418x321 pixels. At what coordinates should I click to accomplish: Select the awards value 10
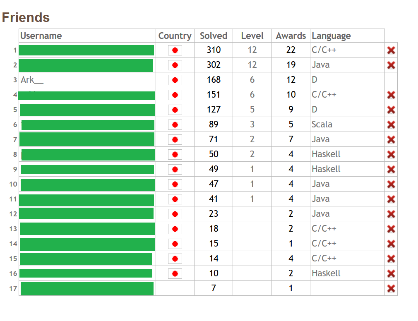[291, 95]
